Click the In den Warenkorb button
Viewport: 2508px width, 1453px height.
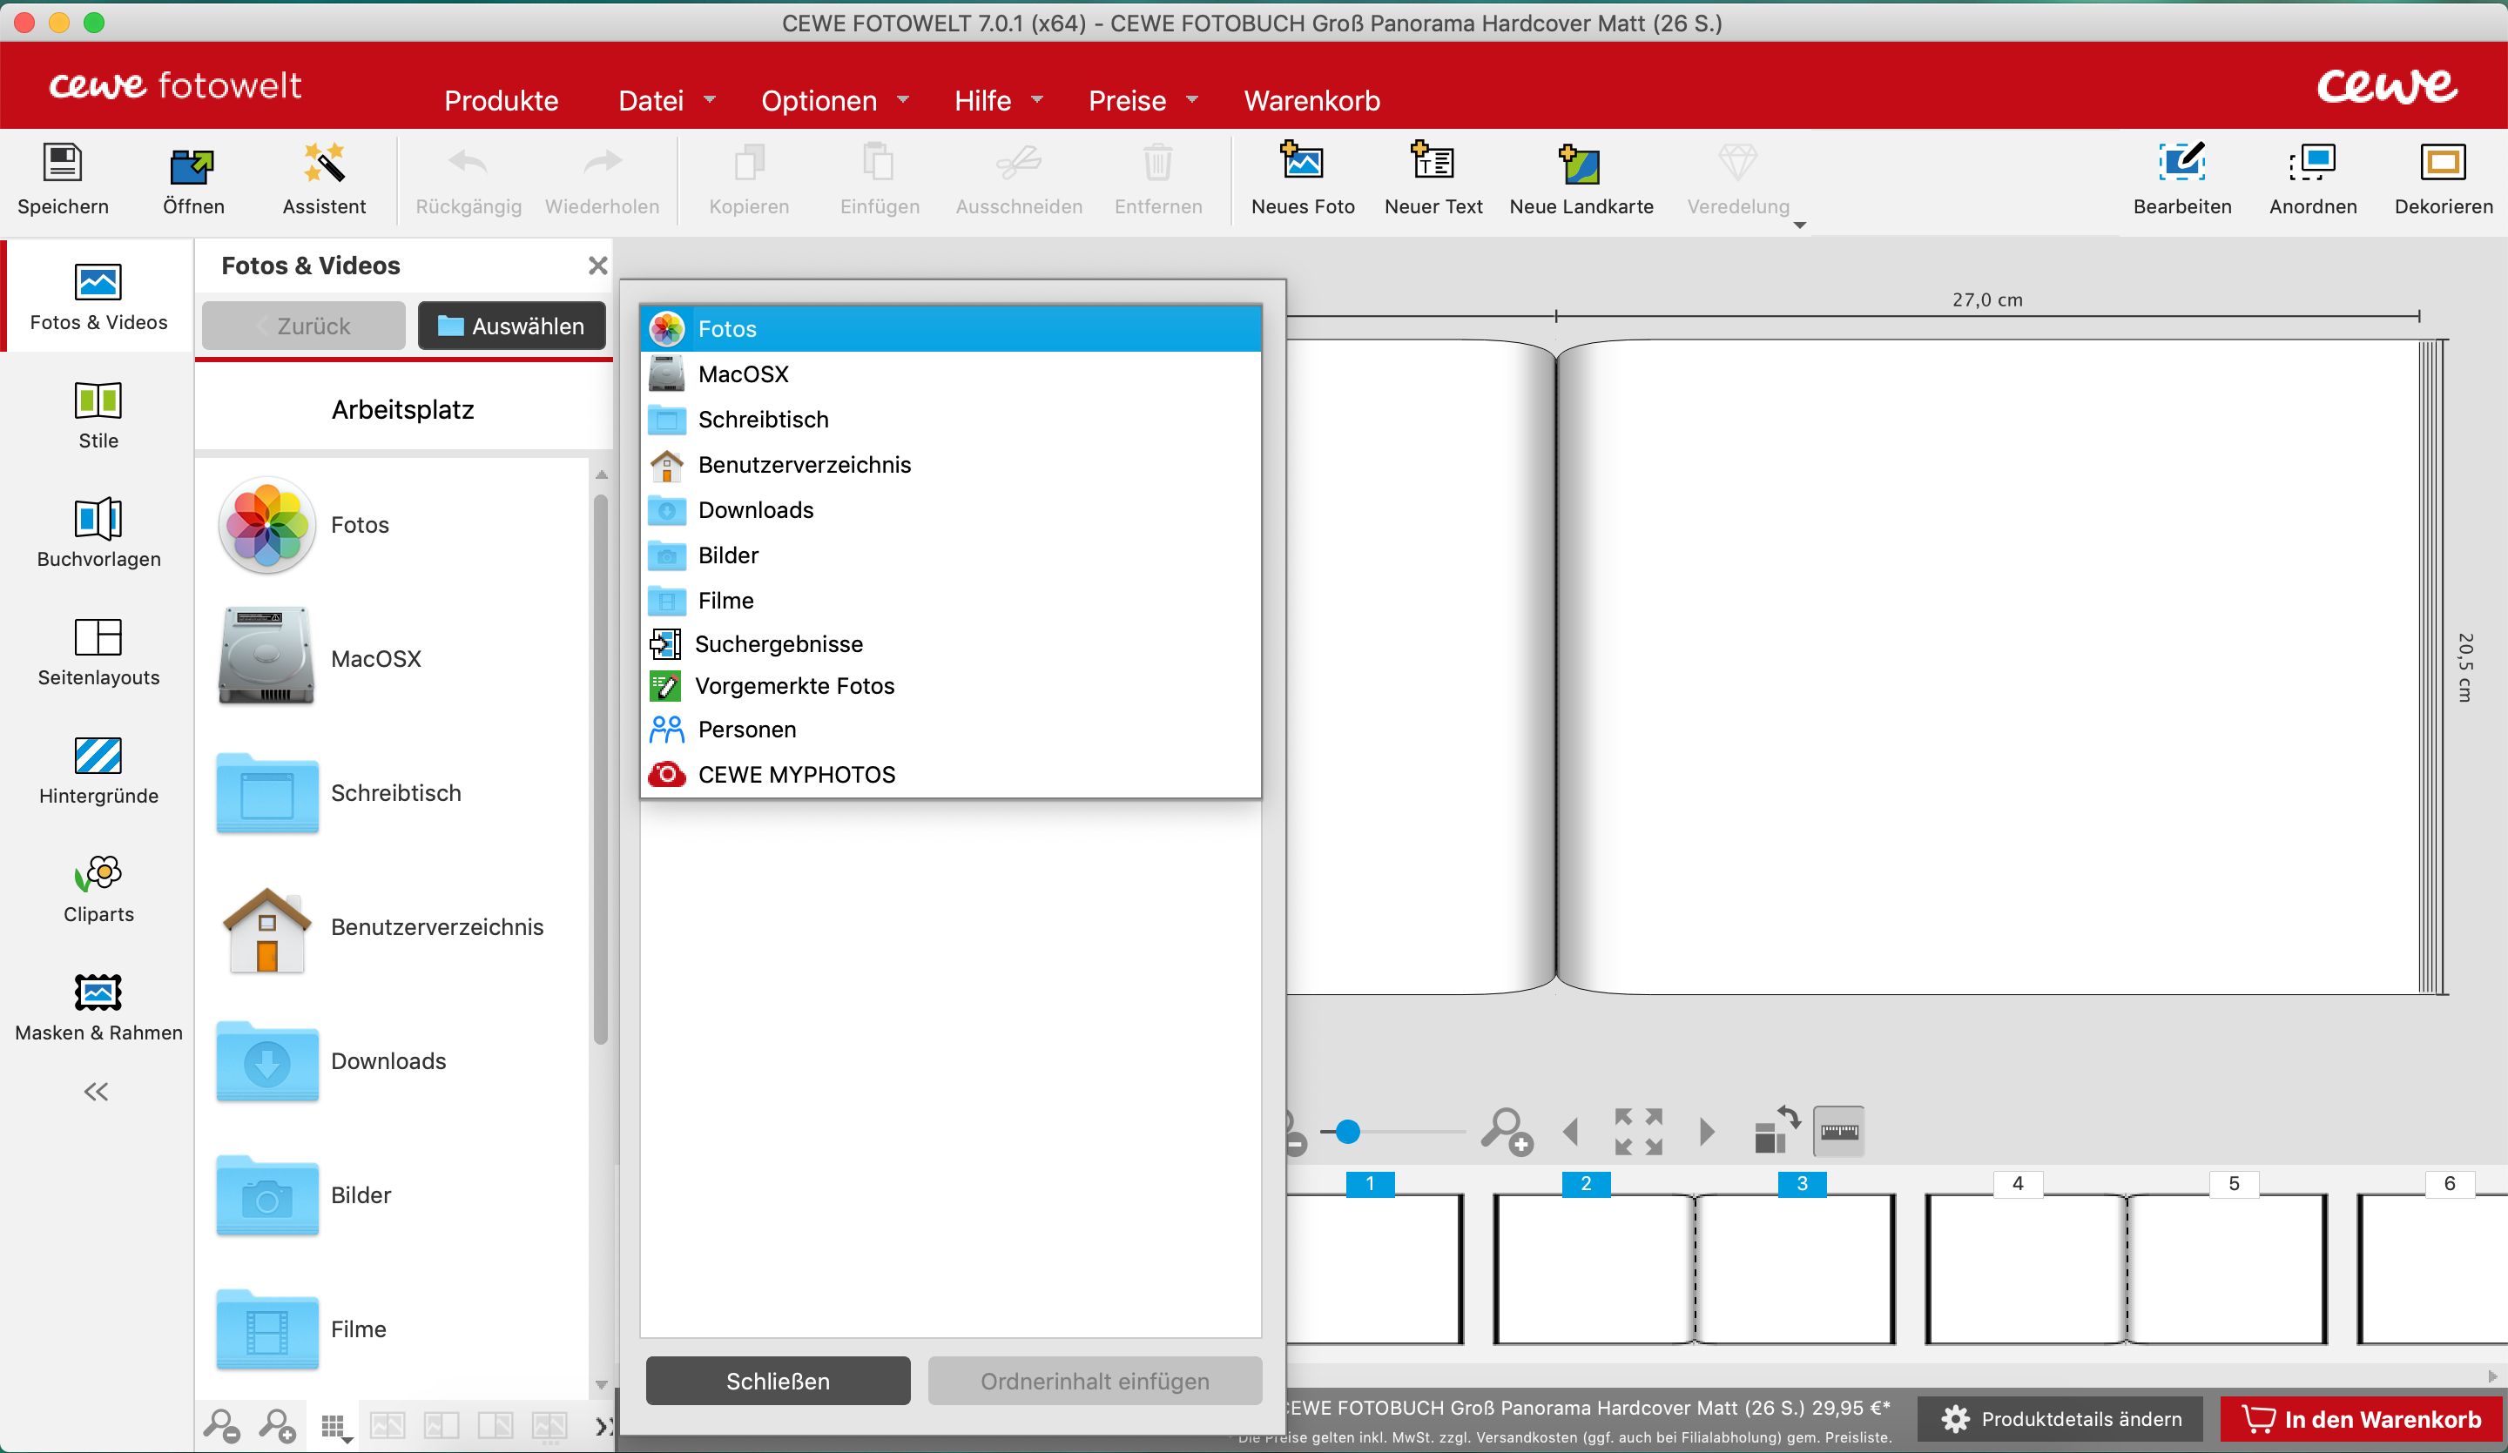pyautogui.click(x=2363, y=1419)
